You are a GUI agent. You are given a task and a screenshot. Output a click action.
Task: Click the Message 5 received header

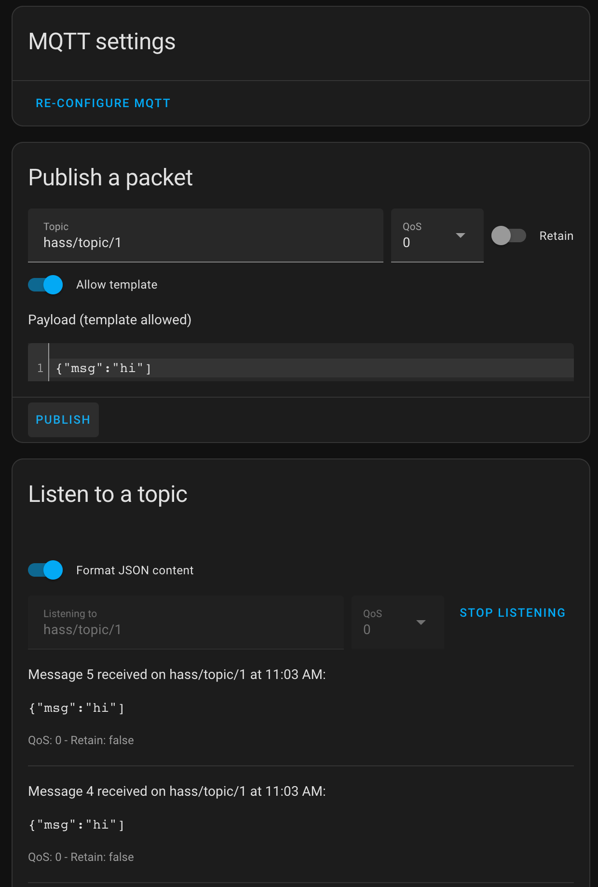point(177,674)
